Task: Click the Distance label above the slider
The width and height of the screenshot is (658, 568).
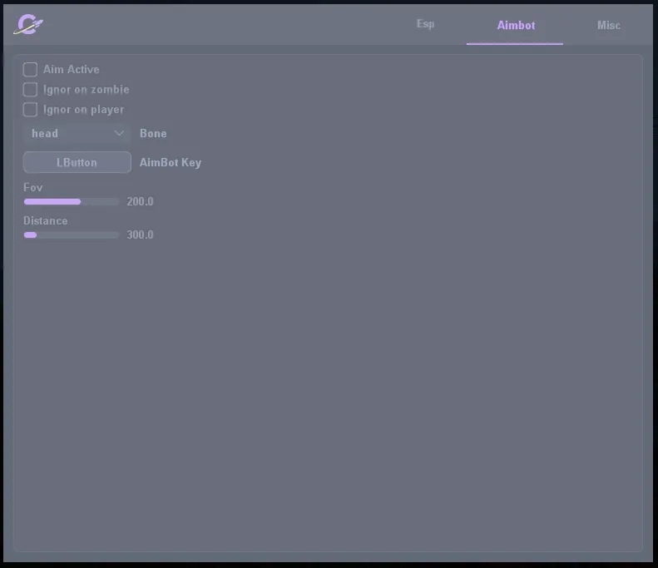Action: (x=46, y=220)
